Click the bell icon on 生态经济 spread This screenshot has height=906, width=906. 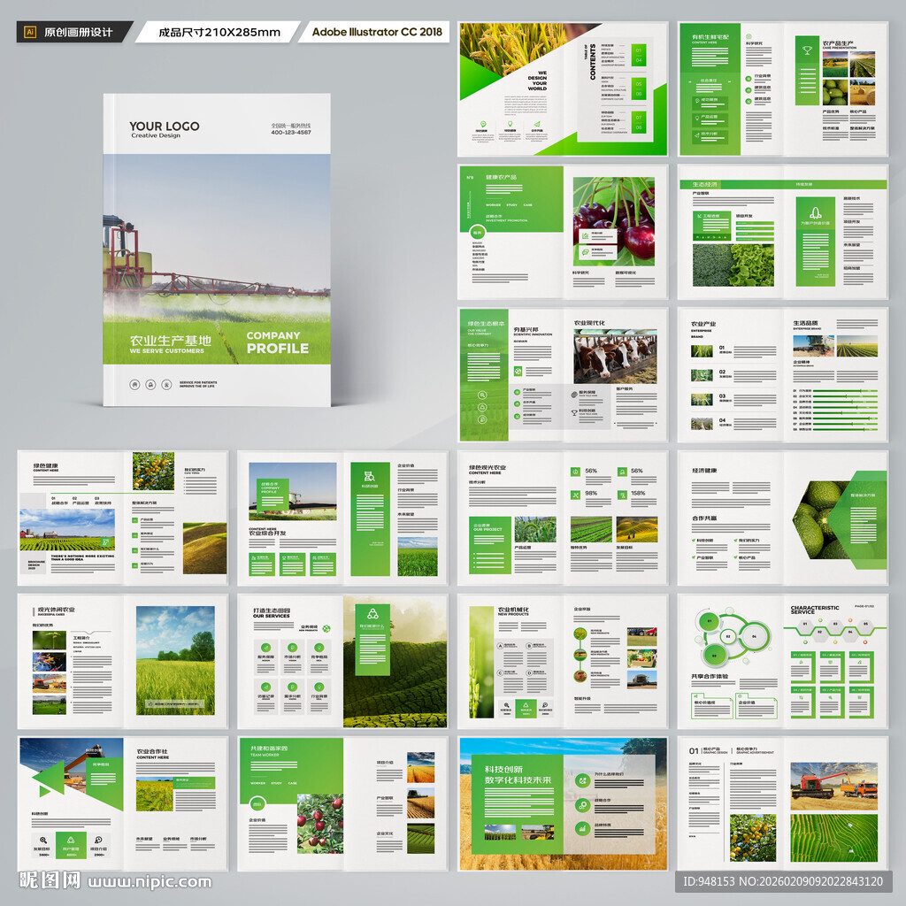(x=815, y=212)
